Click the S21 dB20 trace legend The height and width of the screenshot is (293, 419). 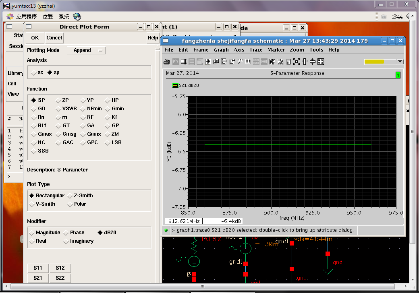[186, 85]
